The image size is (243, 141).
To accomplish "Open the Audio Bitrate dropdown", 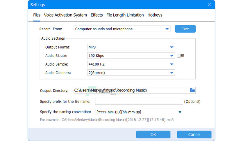I will tap(131, 56).
